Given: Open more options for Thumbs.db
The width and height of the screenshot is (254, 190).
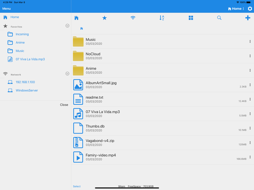Looking at the screenshot, I should [x=250, y=128].
